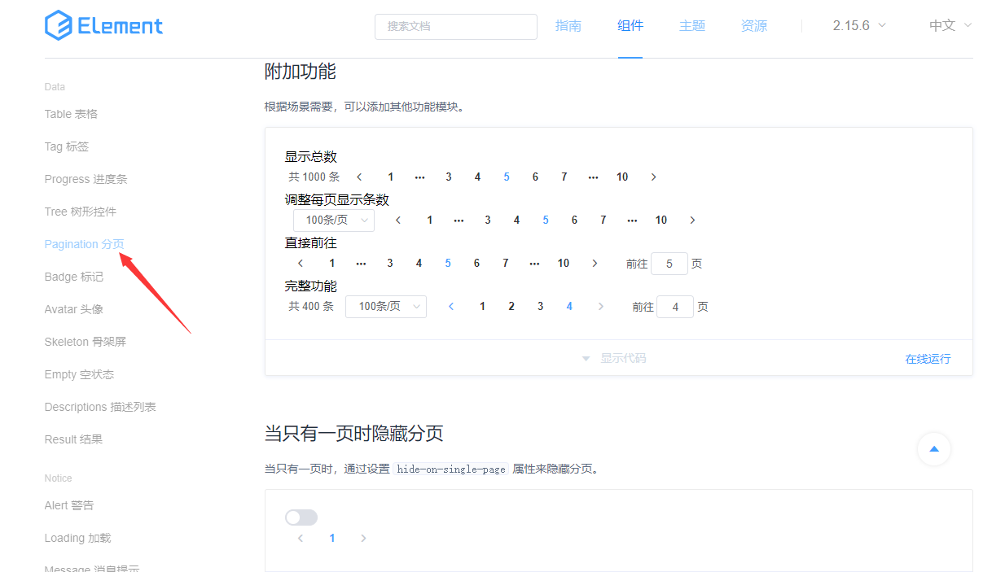Open Progress 进度条 in sidebar

(x=86, y=179)
